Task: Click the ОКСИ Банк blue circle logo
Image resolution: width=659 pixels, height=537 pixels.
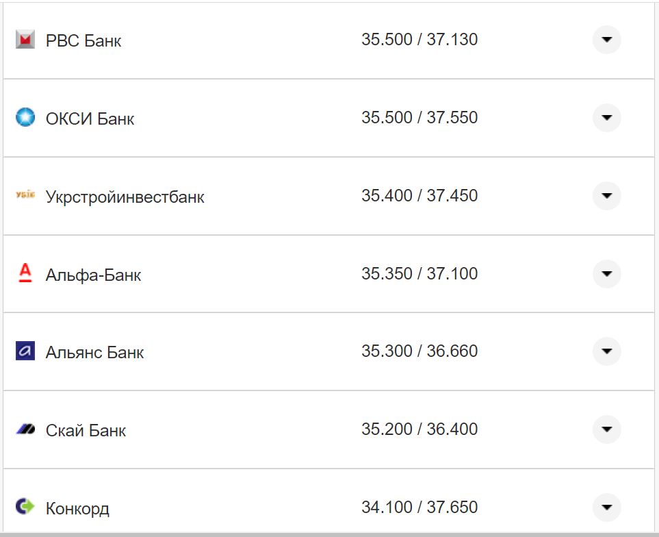Action: point(25,118)
